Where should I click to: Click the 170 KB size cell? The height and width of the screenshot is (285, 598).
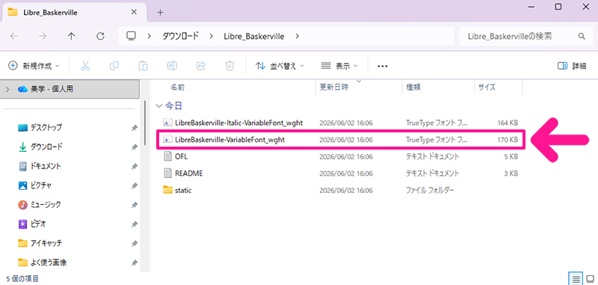(x=508, y=140)
